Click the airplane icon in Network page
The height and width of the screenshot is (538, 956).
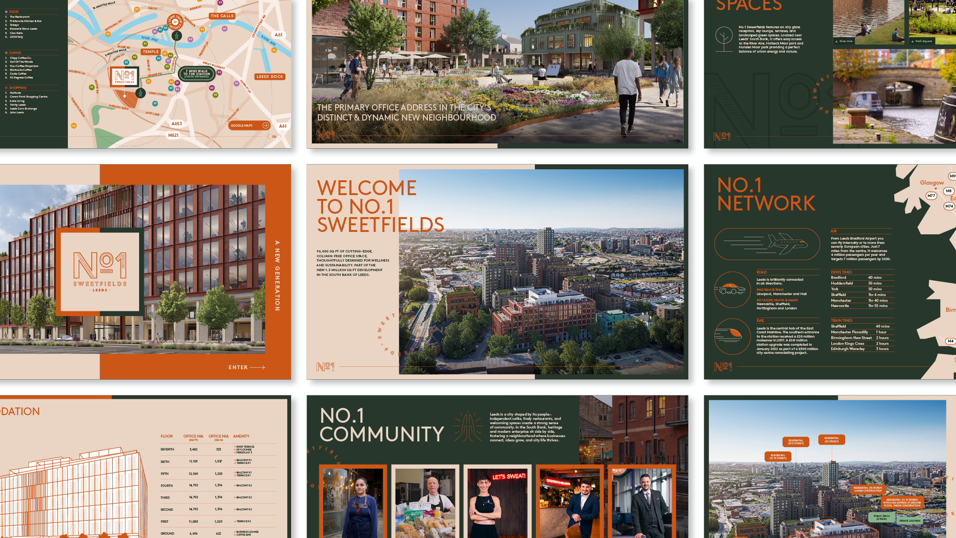tap(787, 243)
